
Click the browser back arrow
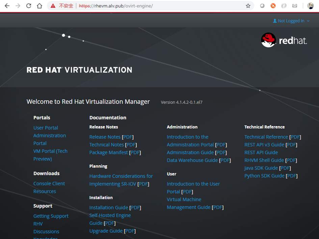[x=7, y=6]
